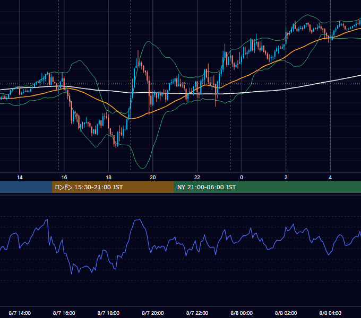Image resolution: width=361 pixels, height=318 pixels.
Task: Click the 18 hour axis label
Action: (108, 178)
